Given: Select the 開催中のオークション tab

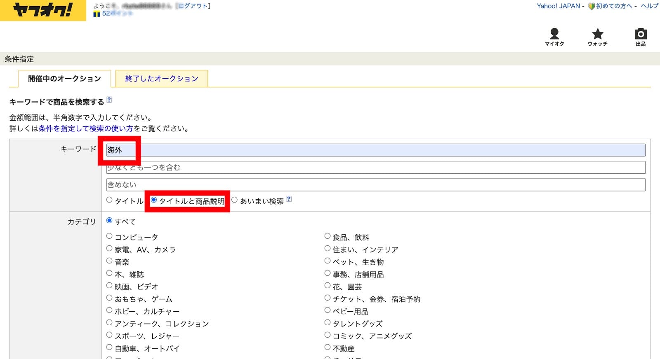Looking at the screenshot, I should (64, 79).
